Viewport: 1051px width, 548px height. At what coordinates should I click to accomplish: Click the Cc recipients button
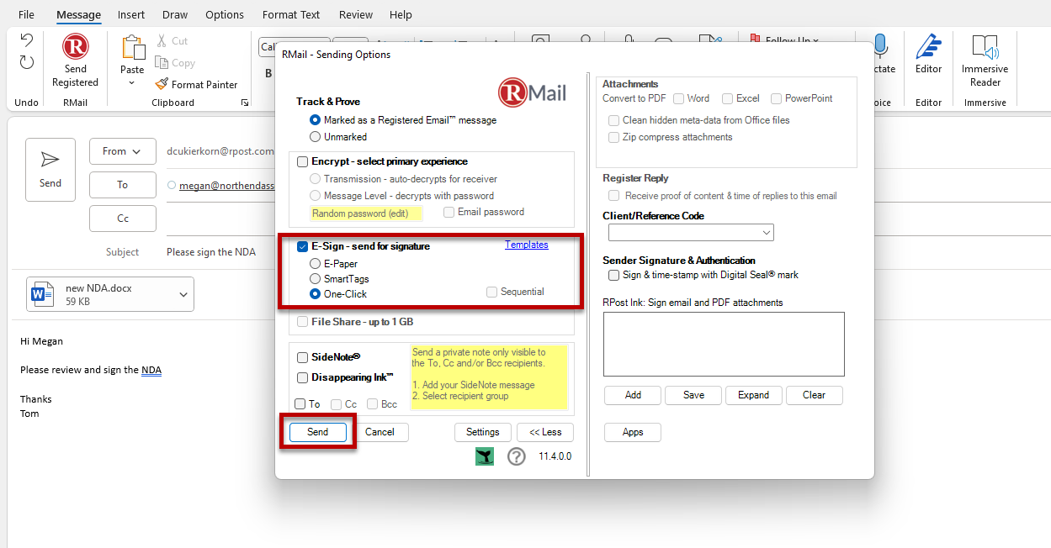tap(123, 219)
